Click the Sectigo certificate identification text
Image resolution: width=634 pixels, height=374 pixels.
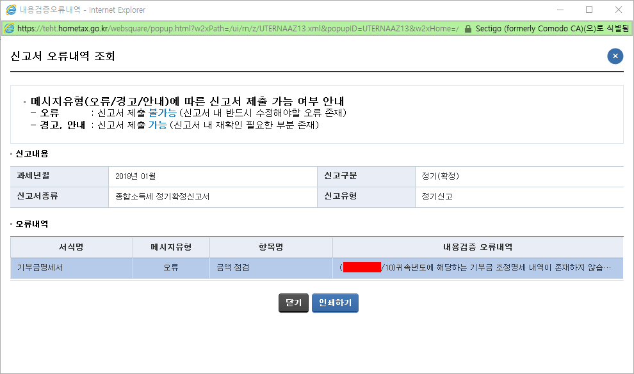pos(552,29)
